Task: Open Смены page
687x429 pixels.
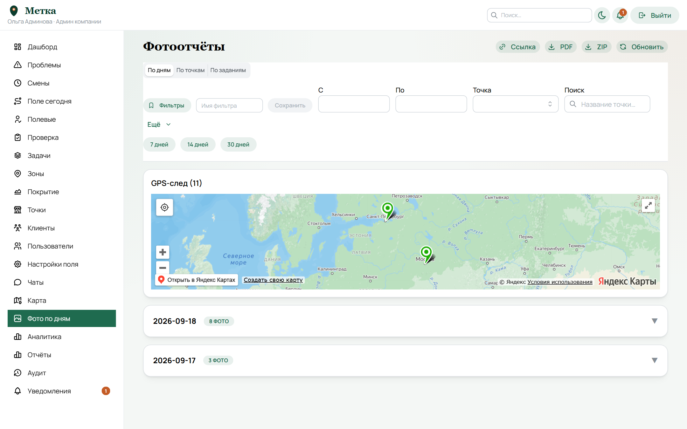Action: point(62,83)
